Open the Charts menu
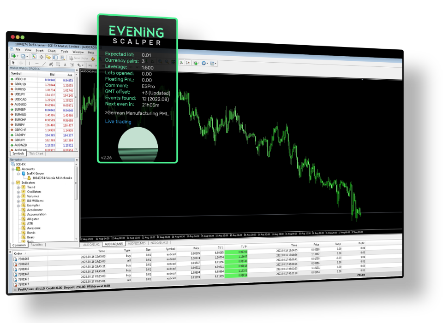 pos(52,51)
